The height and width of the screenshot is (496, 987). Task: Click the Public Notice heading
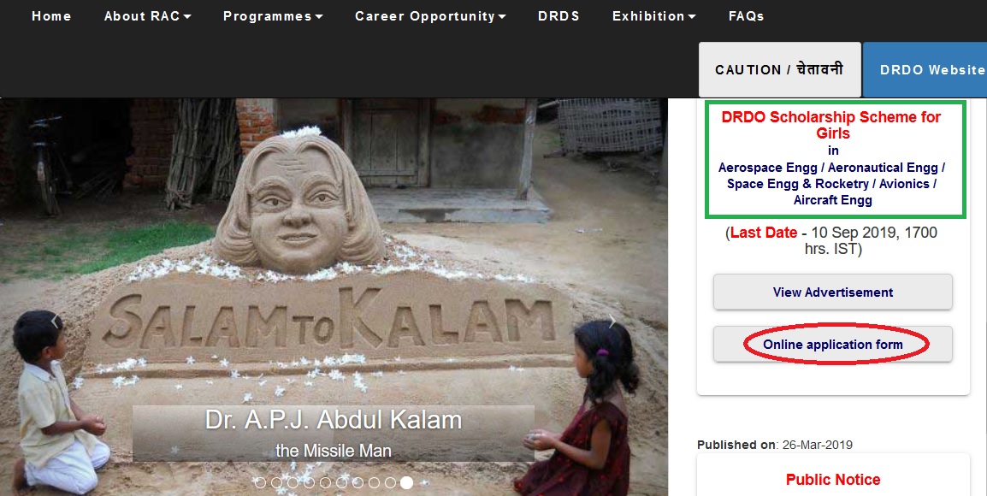coord(833,480)
